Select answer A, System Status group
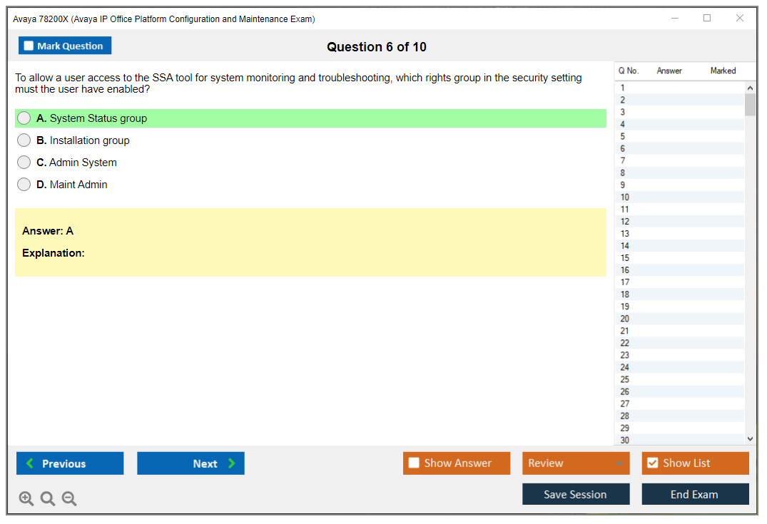This screenshot has width=767, height=524. [x=24, y=118]
